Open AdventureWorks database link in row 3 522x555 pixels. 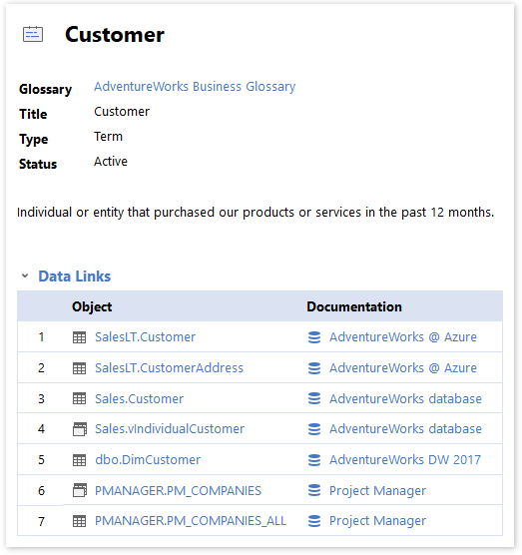point(405,399)
